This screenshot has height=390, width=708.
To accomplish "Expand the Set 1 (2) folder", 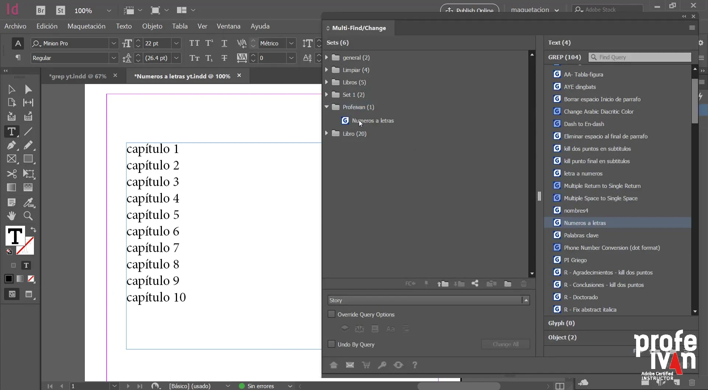I will (x=326, y=94).
